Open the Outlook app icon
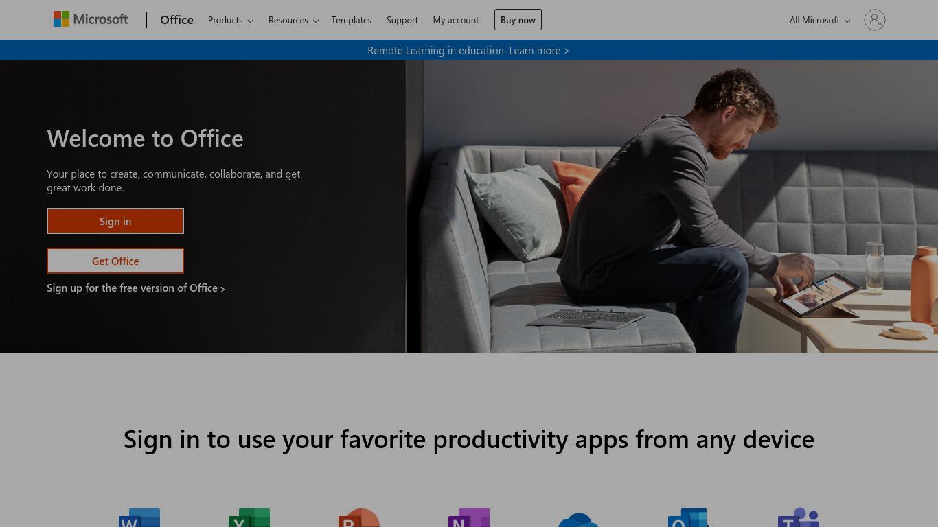 point(689,518)
